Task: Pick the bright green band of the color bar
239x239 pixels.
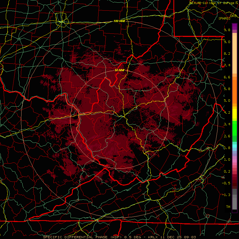Action: tap(234, 128)
